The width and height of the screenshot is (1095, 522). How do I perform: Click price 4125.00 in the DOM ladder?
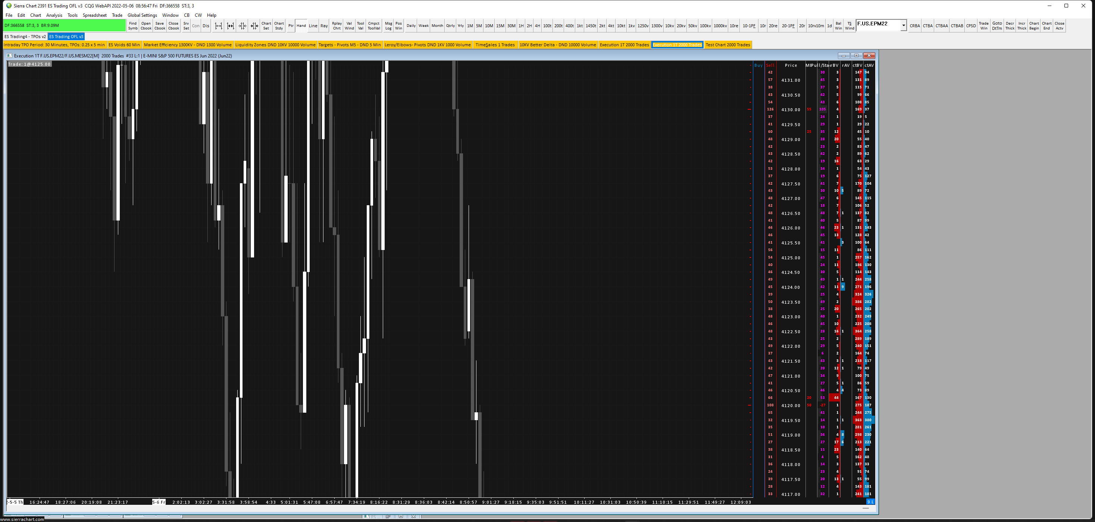(x=790, y=257)
